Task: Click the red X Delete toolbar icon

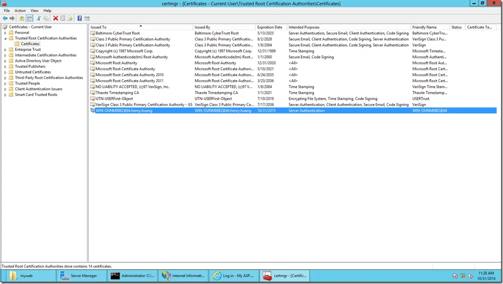Action: (55, 18)
